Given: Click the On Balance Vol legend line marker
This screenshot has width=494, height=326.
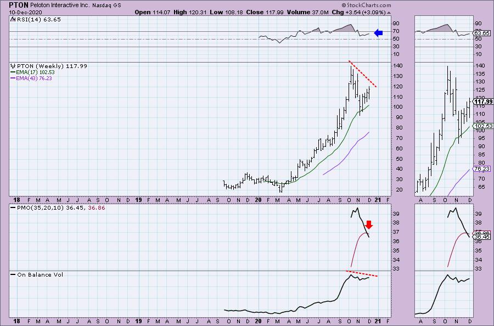Looking at the screenshot, I should [x=13, y=274].
